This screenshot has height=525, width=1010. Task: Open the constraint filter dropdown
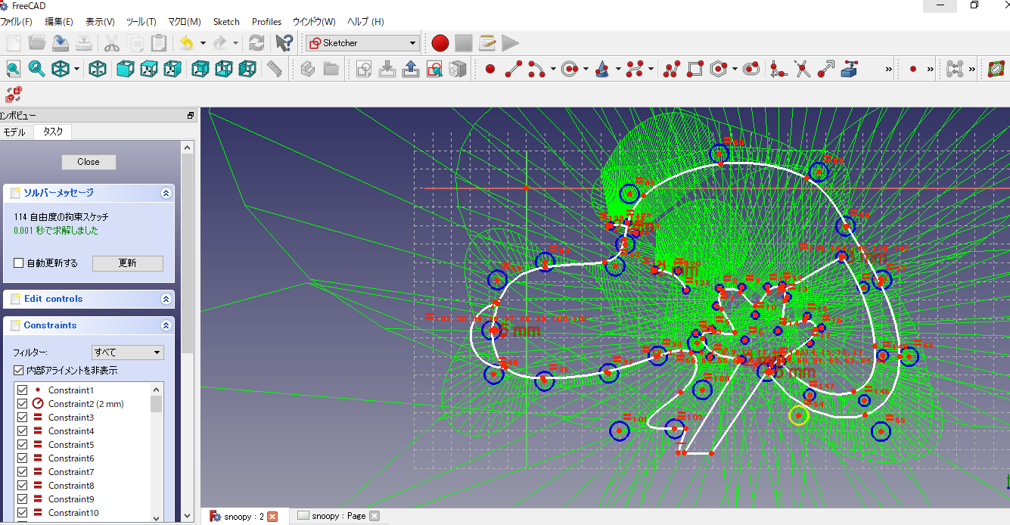click(x=127, y=353)
